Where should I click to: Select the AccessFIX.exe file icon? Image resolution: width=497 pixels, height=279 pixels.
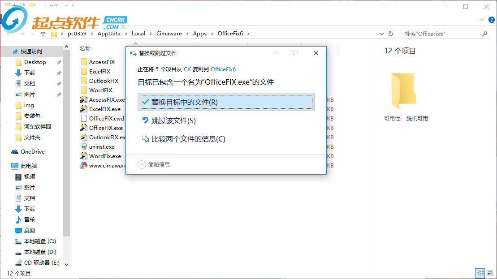pyautogui.click(x=84, y=100)
